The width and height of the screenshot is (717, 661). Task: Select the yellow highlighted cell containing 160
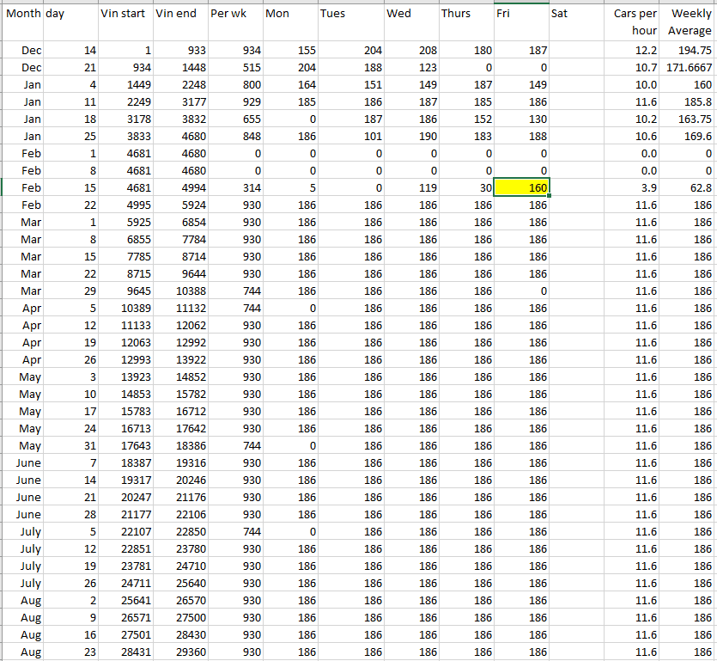tap(522, 187)
